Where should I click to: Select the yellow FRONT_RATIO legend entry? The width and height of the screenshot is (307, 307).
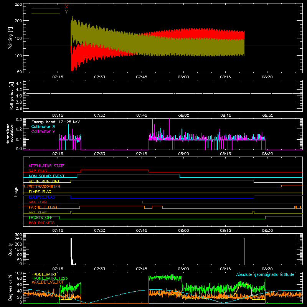(44, 274)
